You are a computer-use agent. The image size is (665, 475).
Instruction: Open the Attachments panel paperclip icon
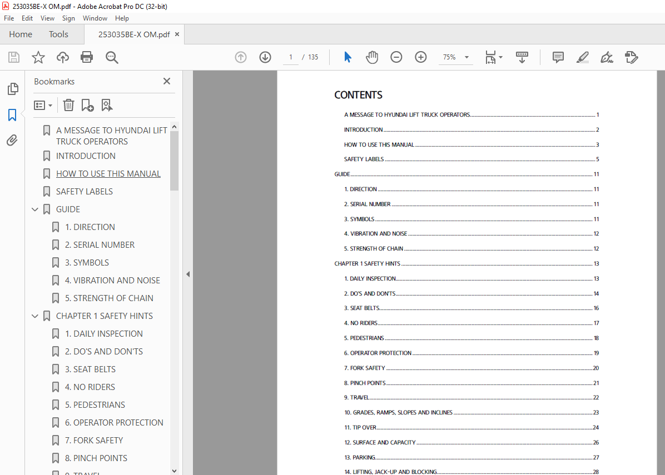coord(12,141)
